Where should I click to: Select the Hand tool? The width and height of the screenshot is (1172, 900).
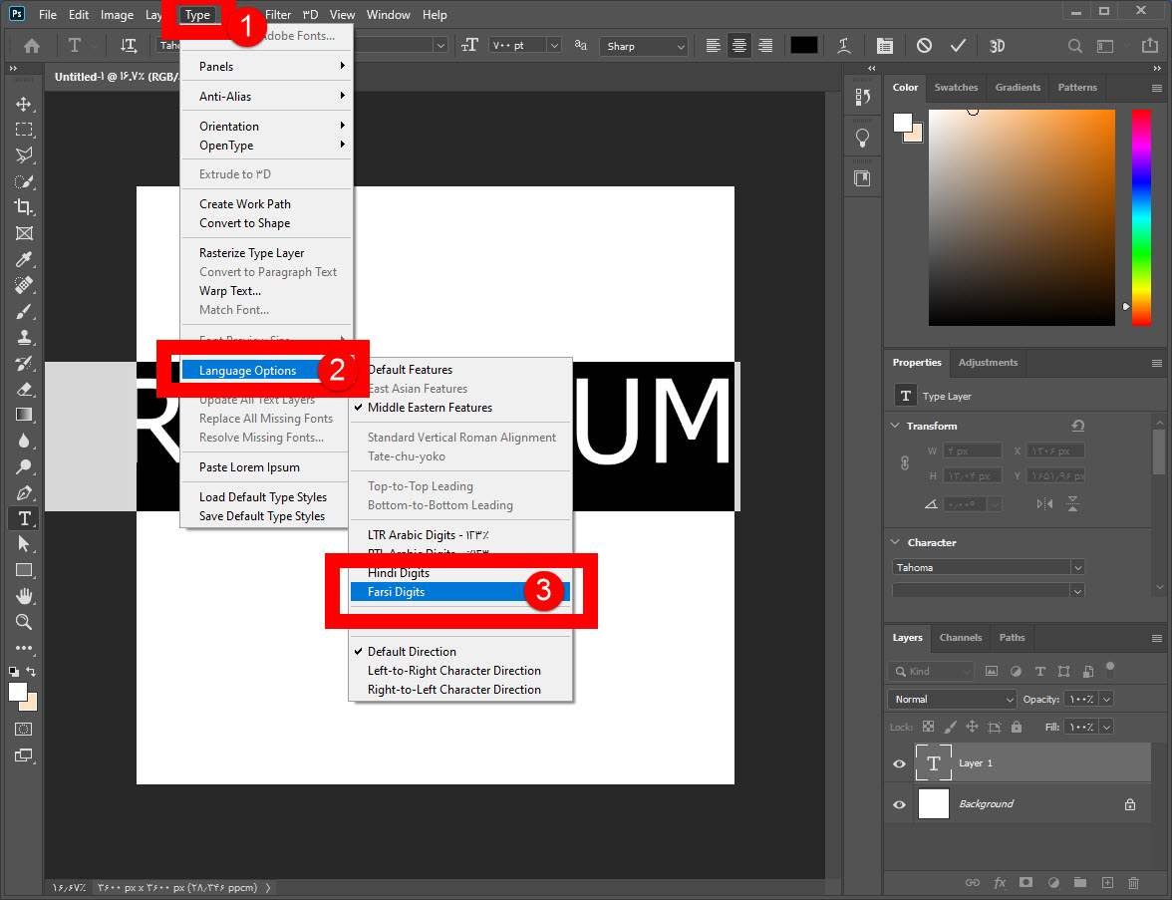24,596
